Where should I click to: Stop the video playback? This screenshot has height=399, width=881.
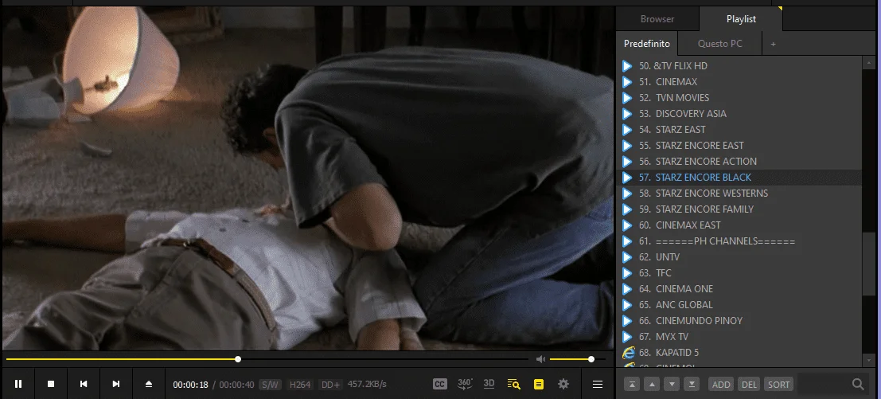51,384
